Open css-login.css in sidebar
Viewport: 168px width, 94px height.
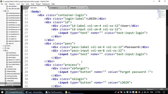coord(12,39)
